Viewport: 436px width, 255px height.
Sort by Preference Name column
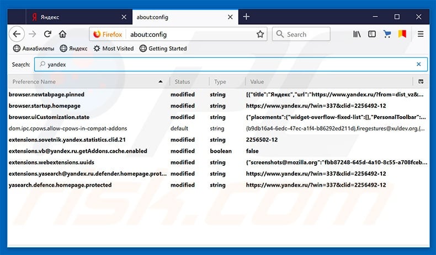click(83, 82)
